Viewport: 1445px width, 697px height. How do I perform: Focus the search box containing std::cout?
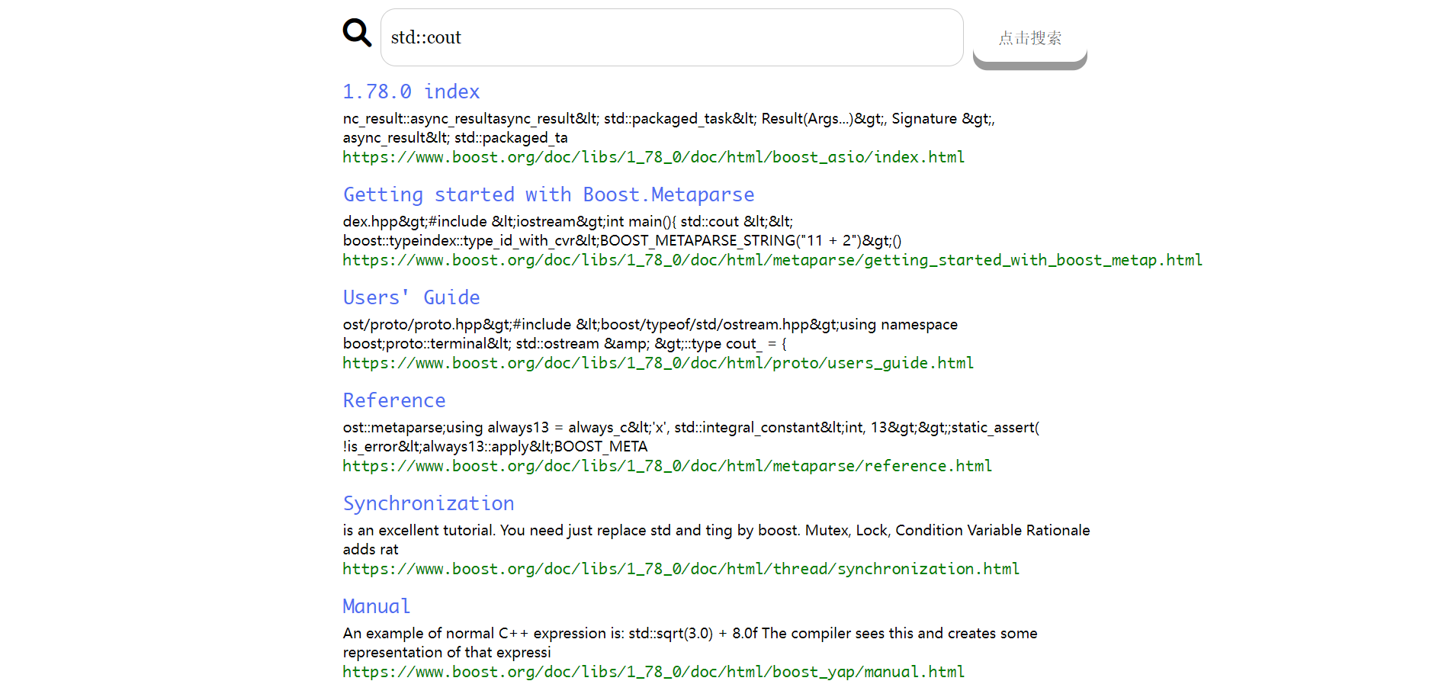[672, 37]
